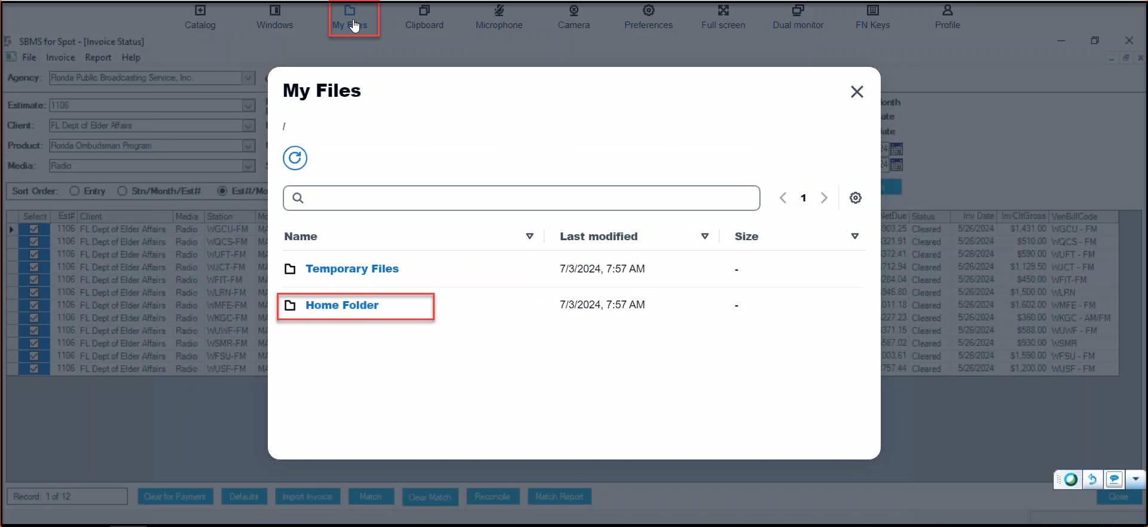Uncheck the WLRN-FM row checkbox
The height and width of the screenshot is (527, 1148).
click(x=34, y=293)
